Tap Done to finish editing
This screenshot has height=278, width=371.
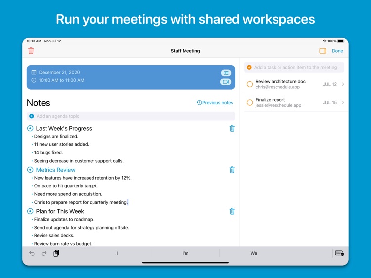(x=337, y=51)
